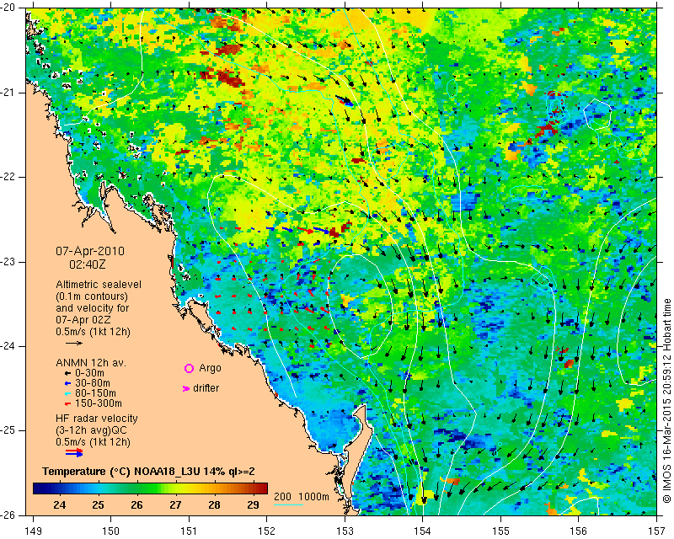Click the 150-300m depth label

tap(99, 403)
